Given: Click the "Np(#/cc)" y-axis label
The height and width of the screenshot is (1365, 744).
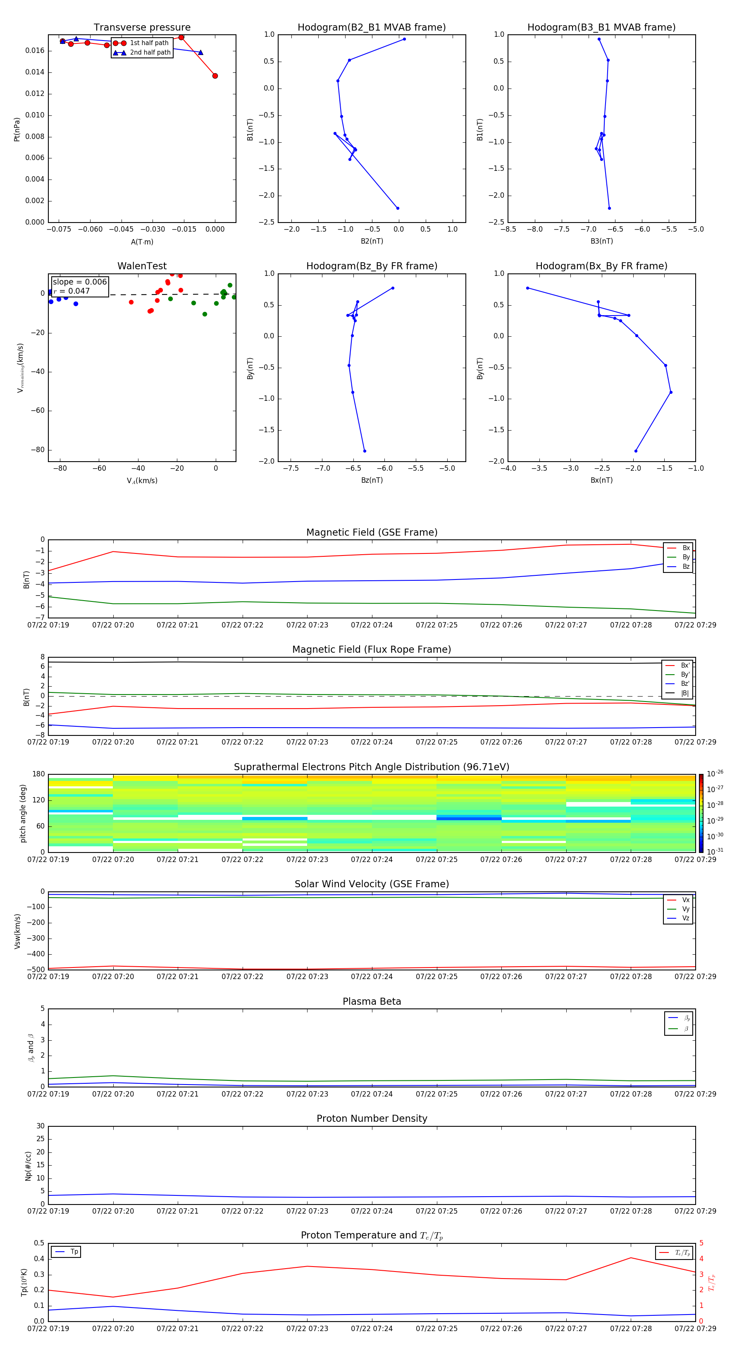Looking at the screenshot, I should click(x=28, y=1166).
